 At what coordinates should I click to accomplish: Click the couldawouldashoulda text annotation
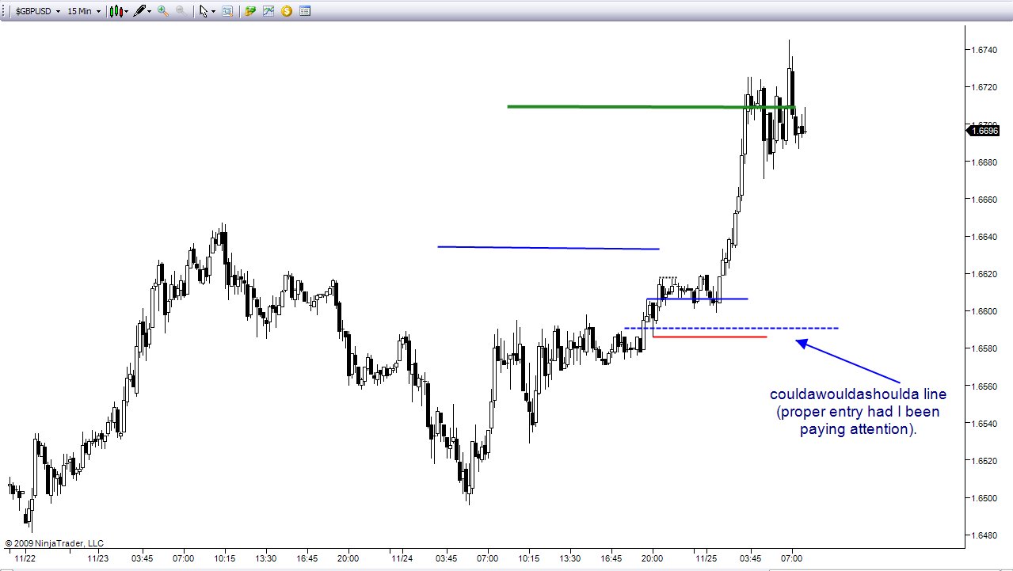point(858,411)
